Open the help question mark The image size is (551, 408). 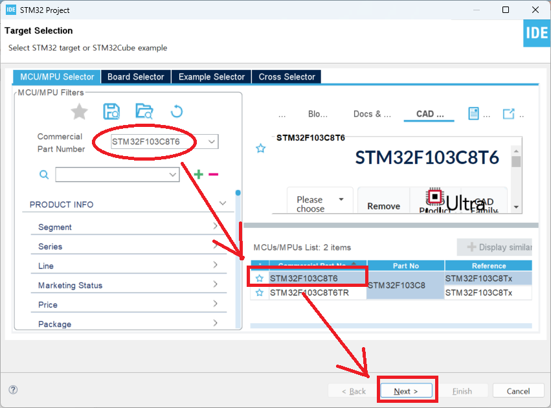click(13, 390)
